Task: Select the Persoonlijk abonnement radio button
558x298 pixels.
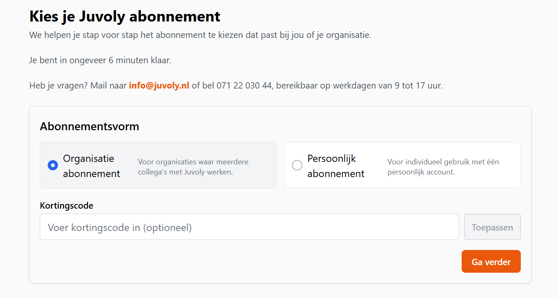Action: tap(297, 165)
